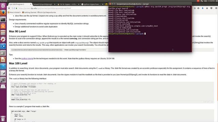Click Firefox back arrow button
The height and width of the screenshot is (122, 218).
tap(9, 8)
